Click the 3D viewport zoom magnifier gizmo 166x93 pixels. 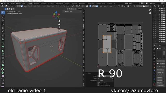click(x=59, y=21)
